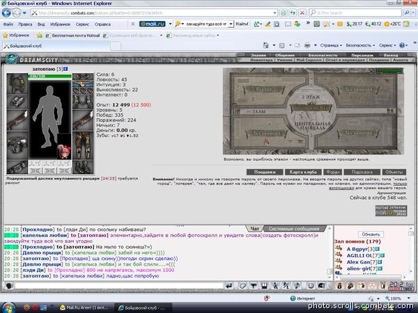Open the Правка menu
Image resolution: width=418 pixels, height=313 pixels.
(25, 24)
